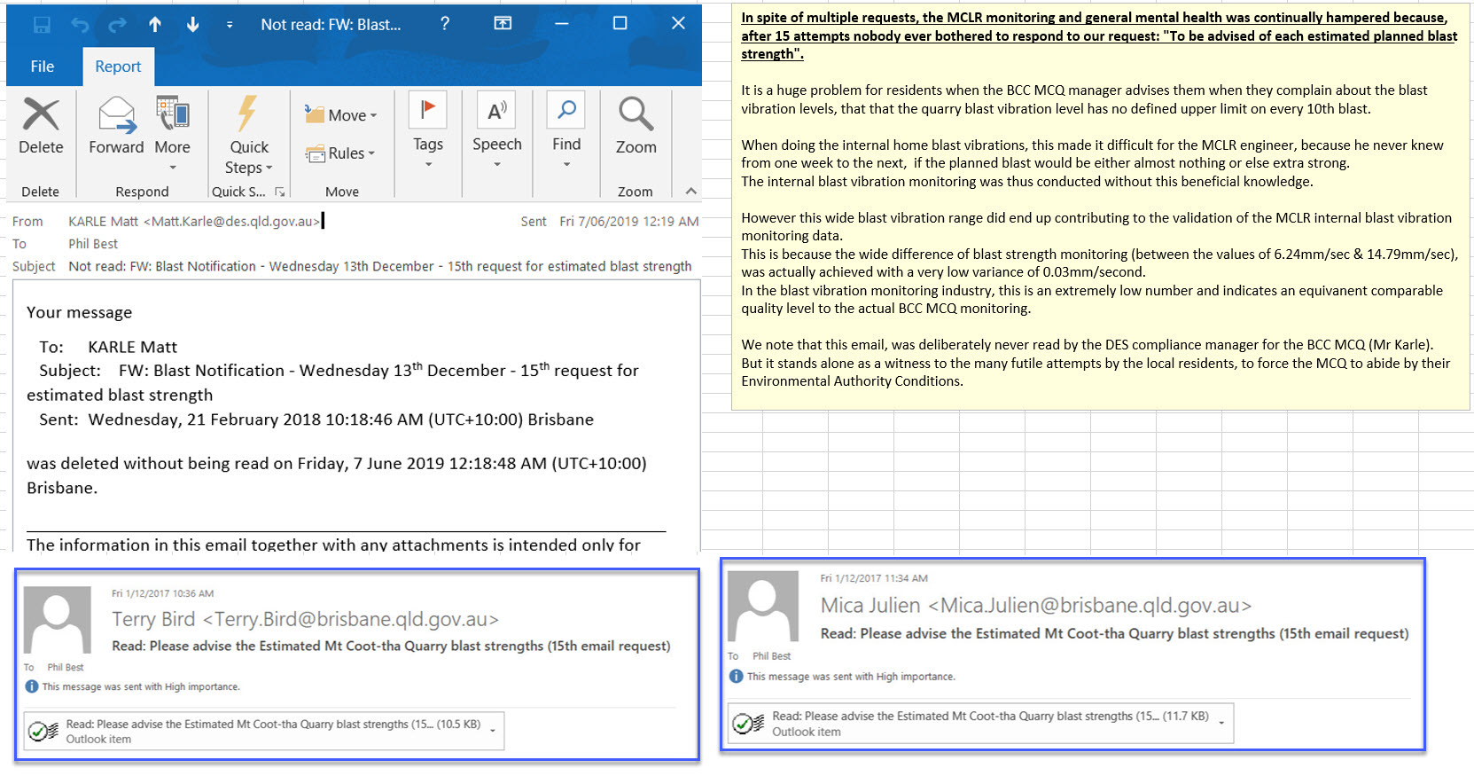Customize Quick Access Toolbar dropdown arrow
The width and height of the screenshot is (1474, 776).
230,25
